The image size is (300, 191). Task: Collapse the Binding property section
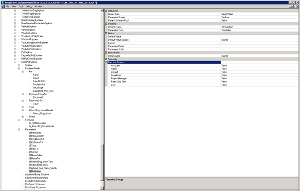(106, 24)
